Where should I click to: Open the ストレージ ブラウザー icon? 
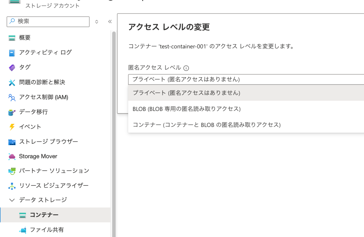click(12, 142)
